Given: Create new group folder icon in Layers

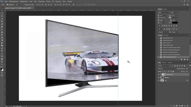Looking at the screenshot, I should [182, 106].
